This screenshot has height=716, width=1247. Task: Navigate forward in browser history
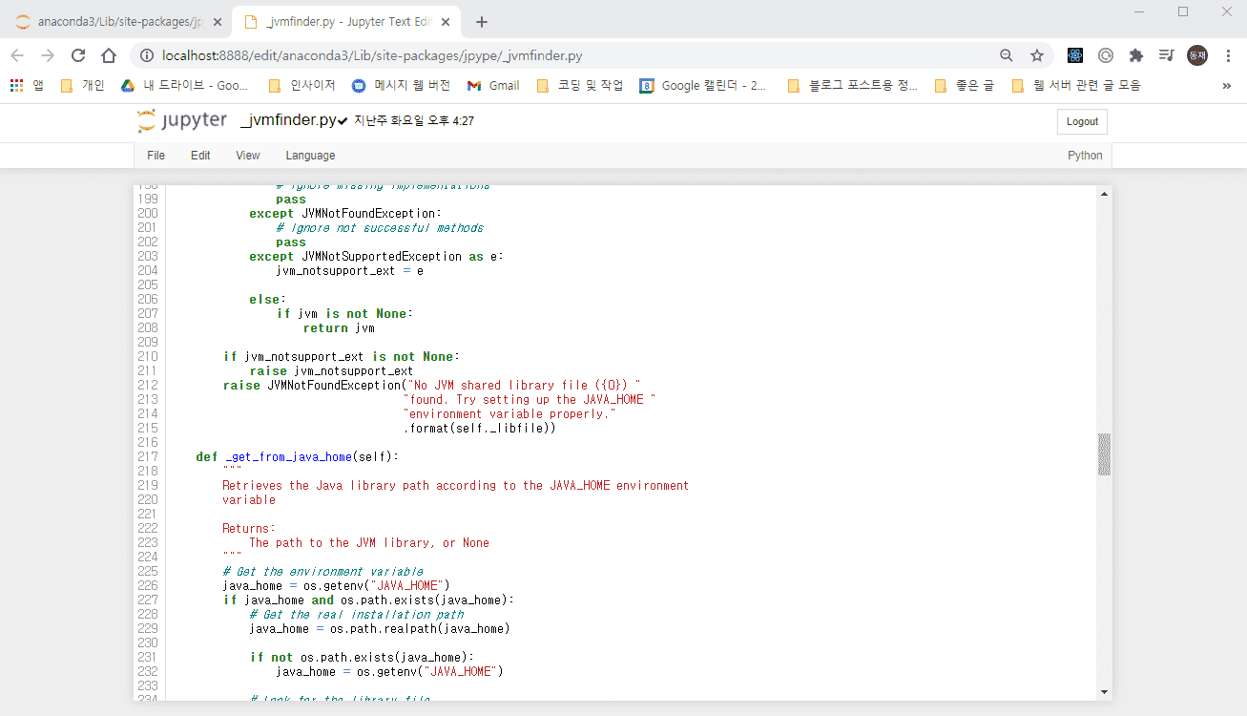tap(48, 55)
